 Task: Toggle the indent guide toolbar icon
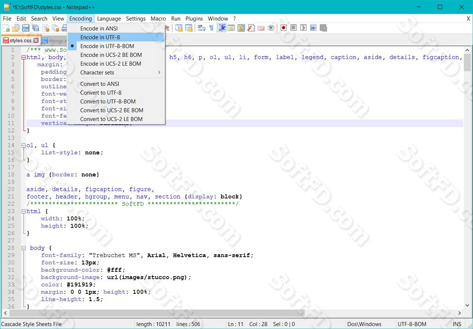[x=221, y=28]
